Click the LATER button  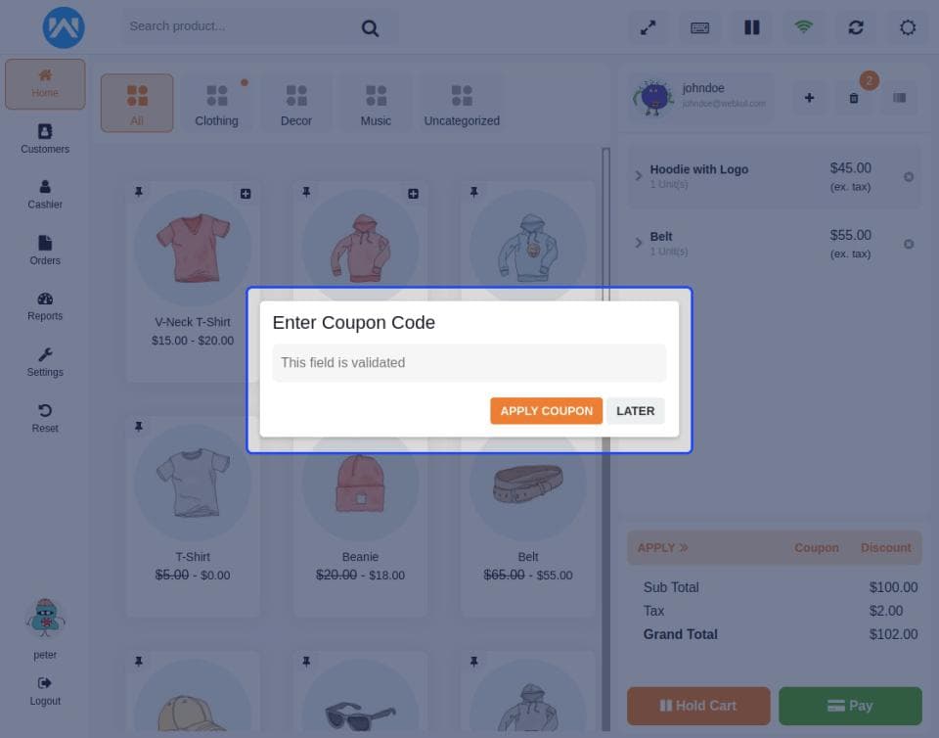(636, 411)
